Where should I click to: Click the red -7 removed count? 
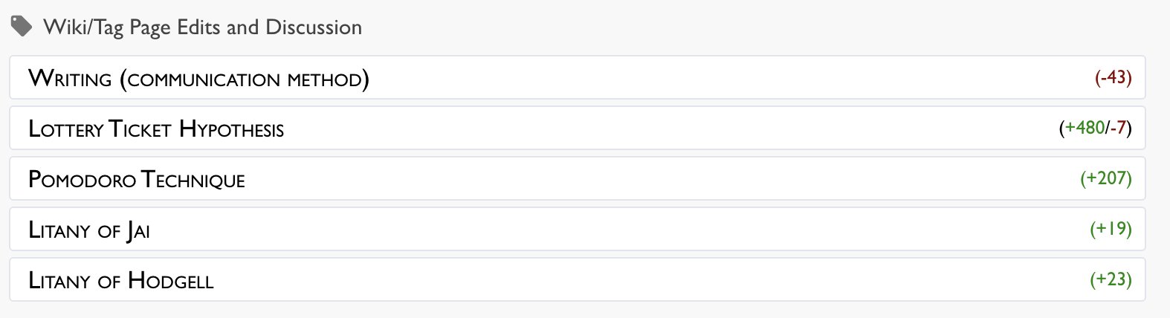click(x=1119, y=128)
